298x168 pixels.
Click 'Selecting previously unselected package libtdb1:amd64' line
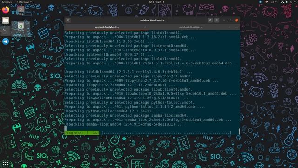coord(123,33)
